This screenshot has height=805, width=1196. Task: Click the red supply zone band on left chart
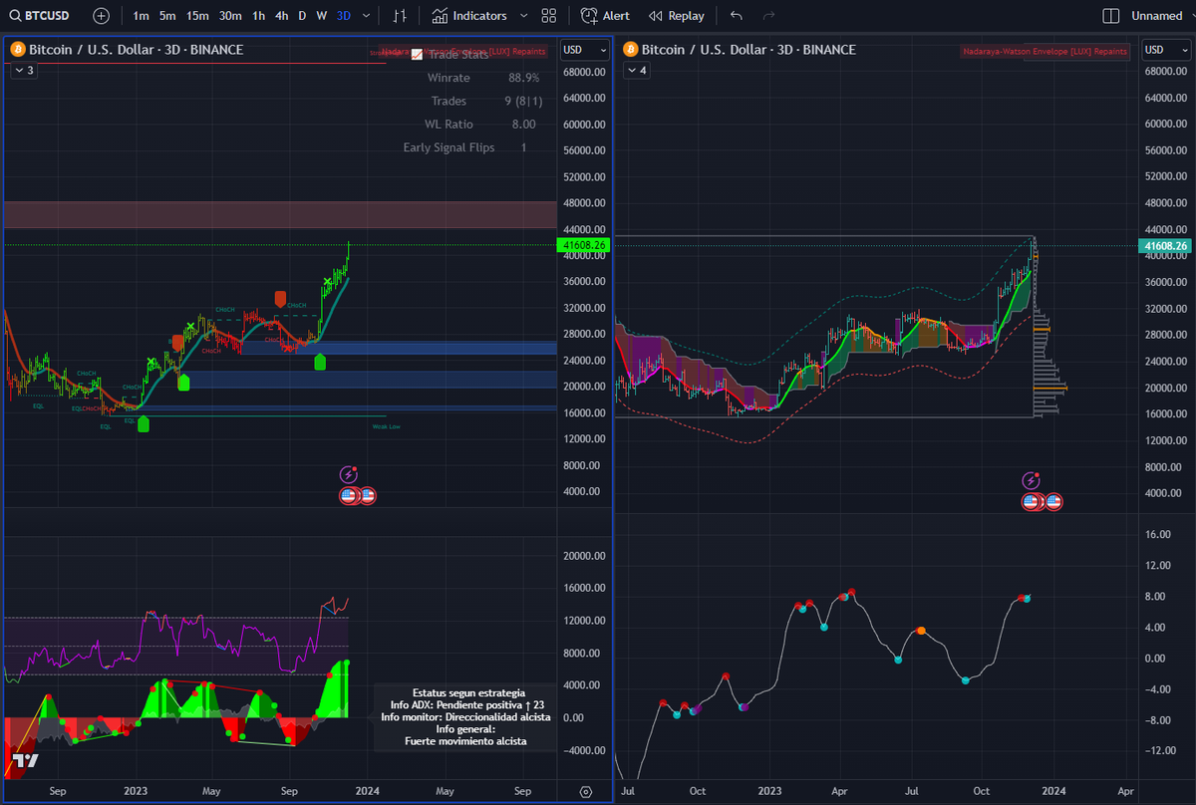click(280, 215)
